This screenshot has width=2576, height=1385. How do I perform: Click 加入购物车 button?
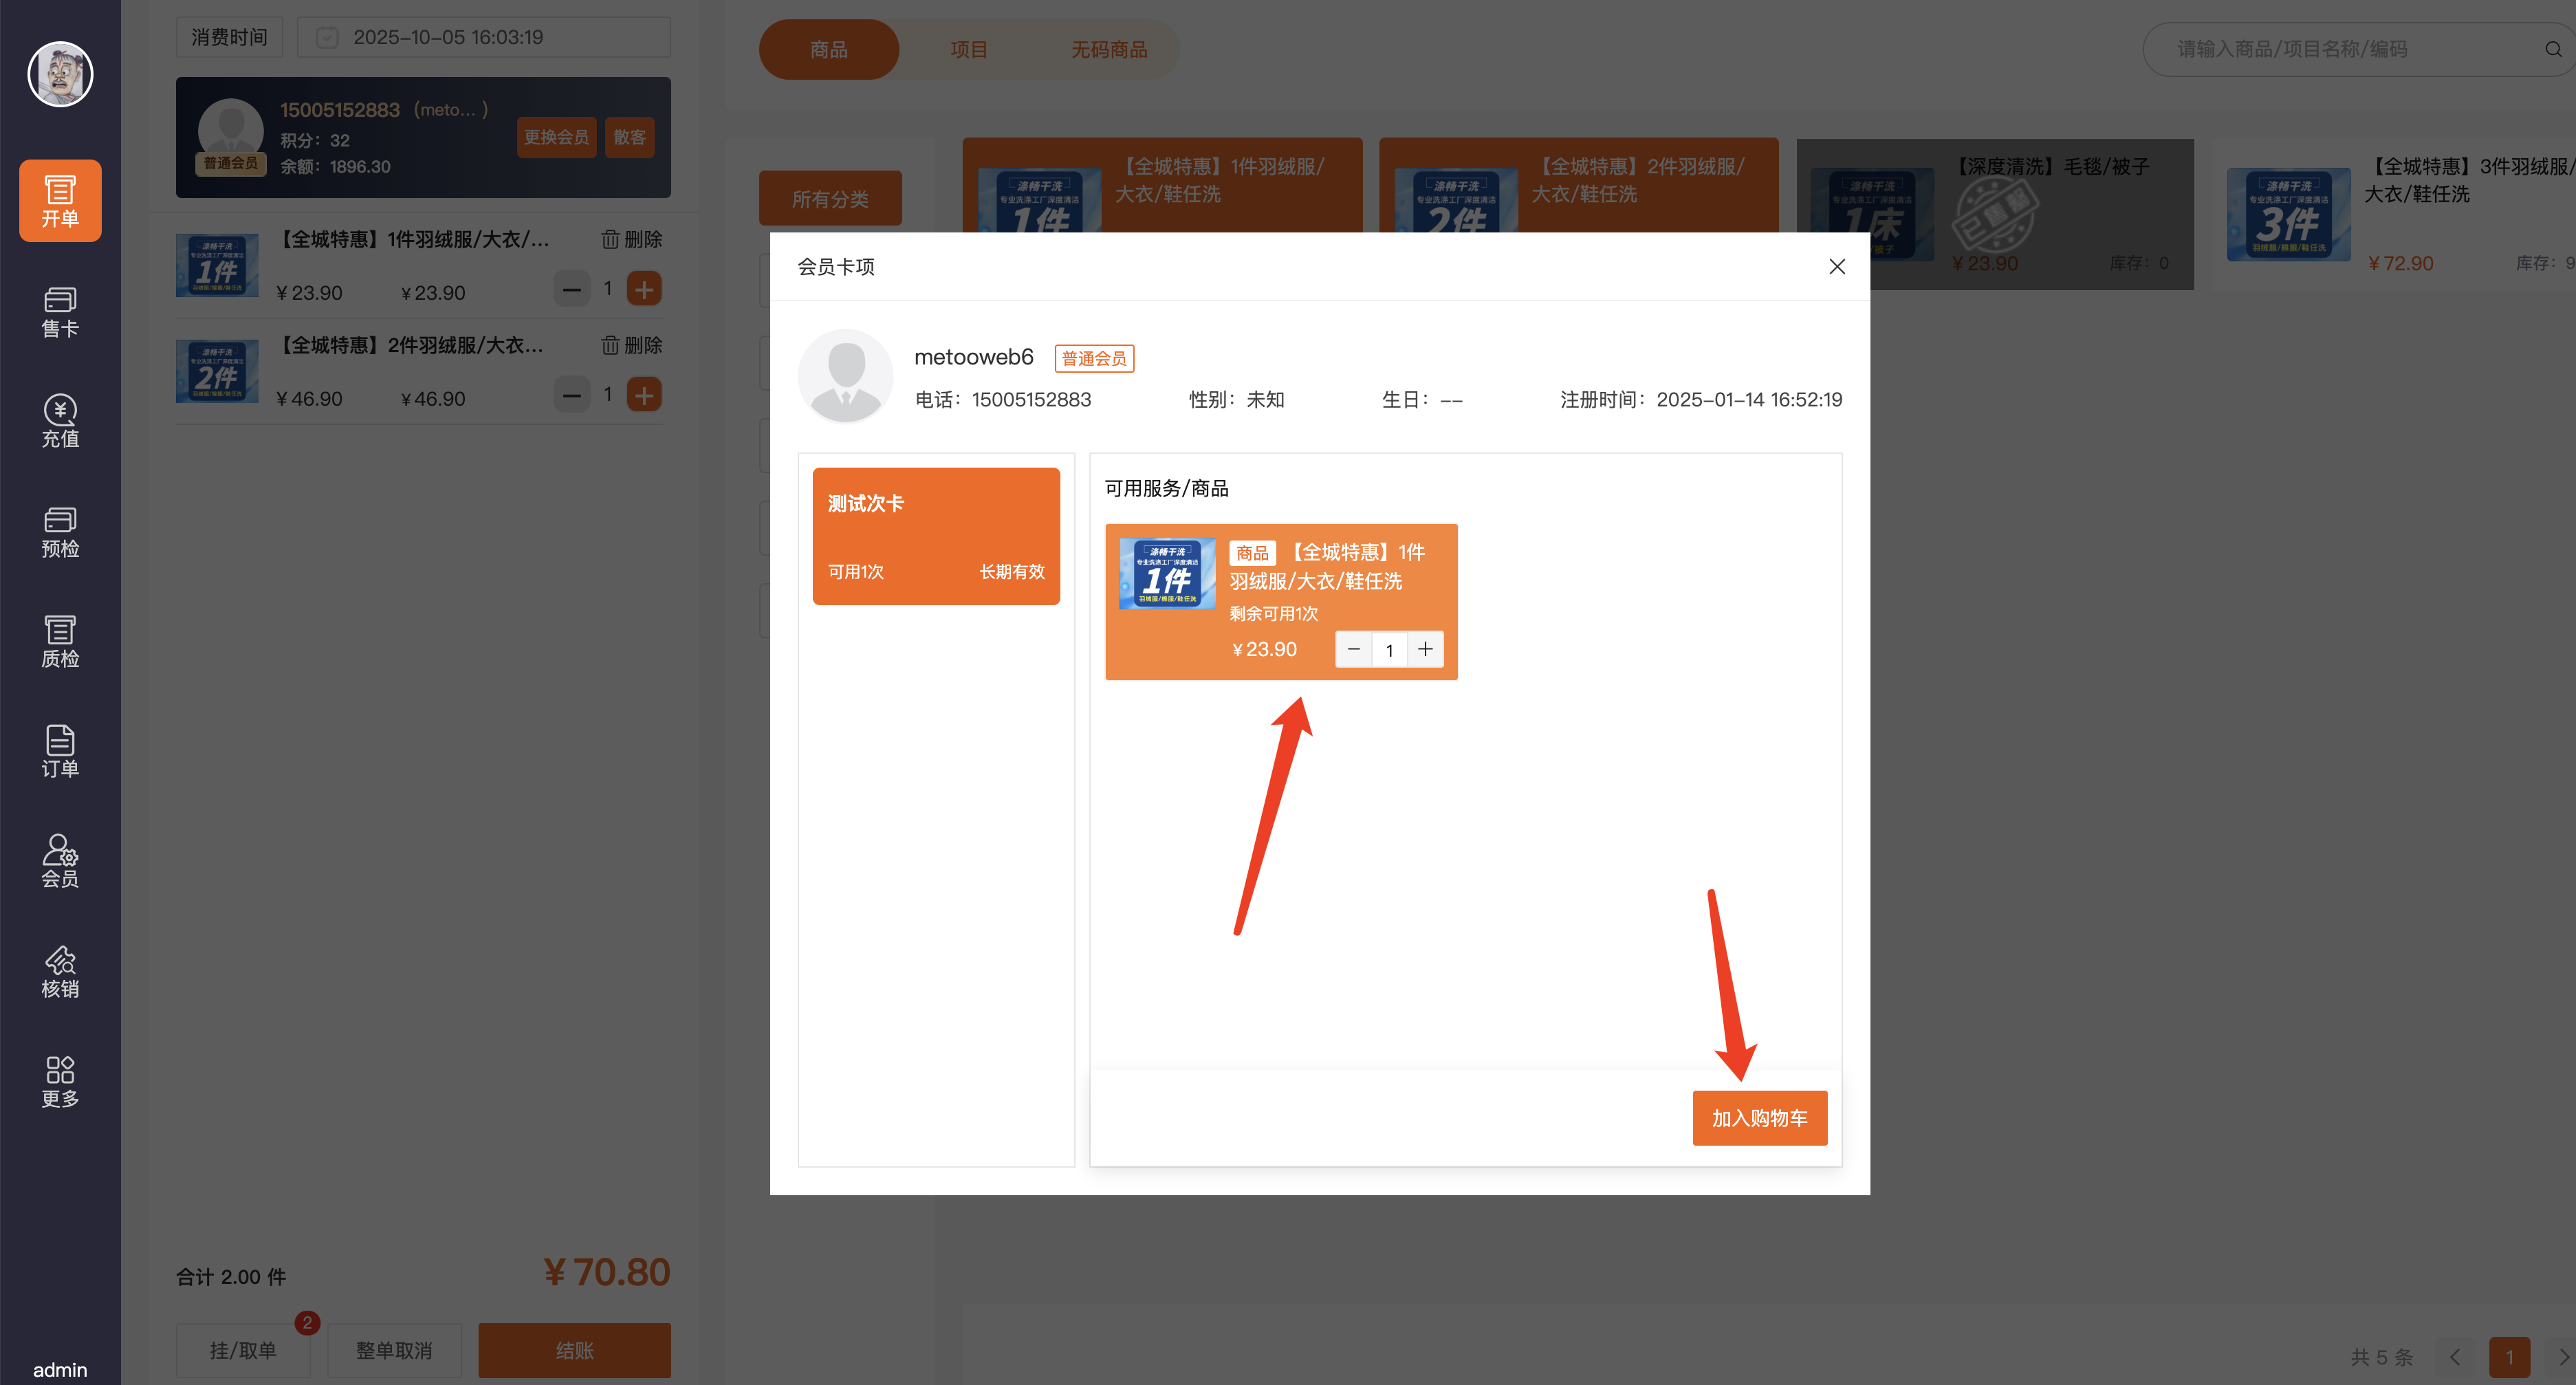tap(1759, 1118)
